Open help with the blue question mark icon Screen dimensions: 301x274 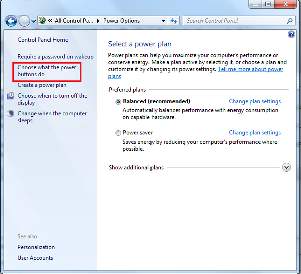292,34
